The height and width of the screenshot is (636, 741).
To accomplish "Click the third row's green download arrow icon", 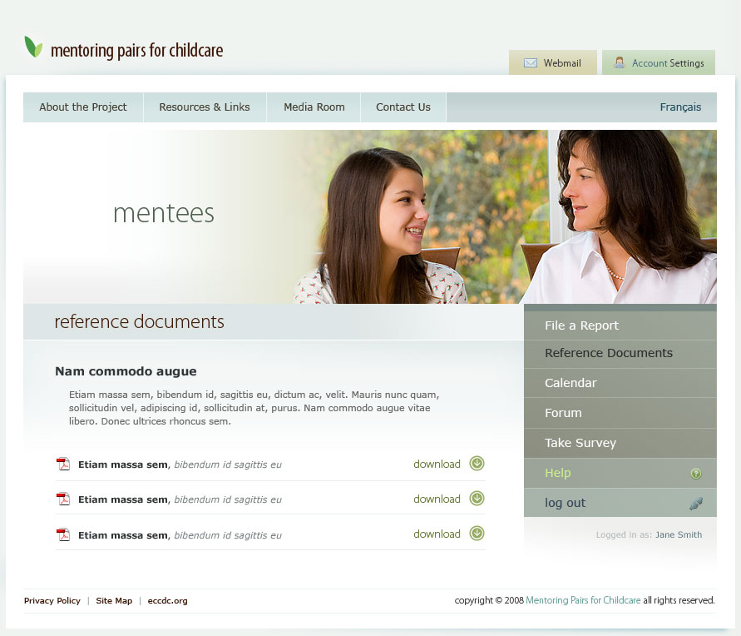I will [477, 534].
